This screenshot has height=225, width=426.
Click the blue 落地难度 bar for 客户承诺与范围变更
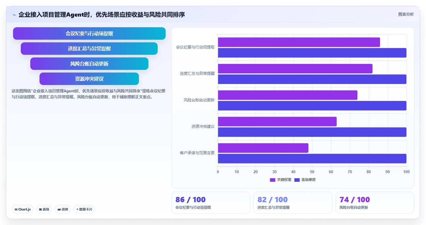(312, 158)
